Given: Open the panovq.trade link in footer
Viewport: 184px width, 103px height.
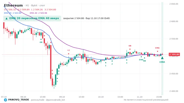Looking at the screenshot, I should (38, 100).
